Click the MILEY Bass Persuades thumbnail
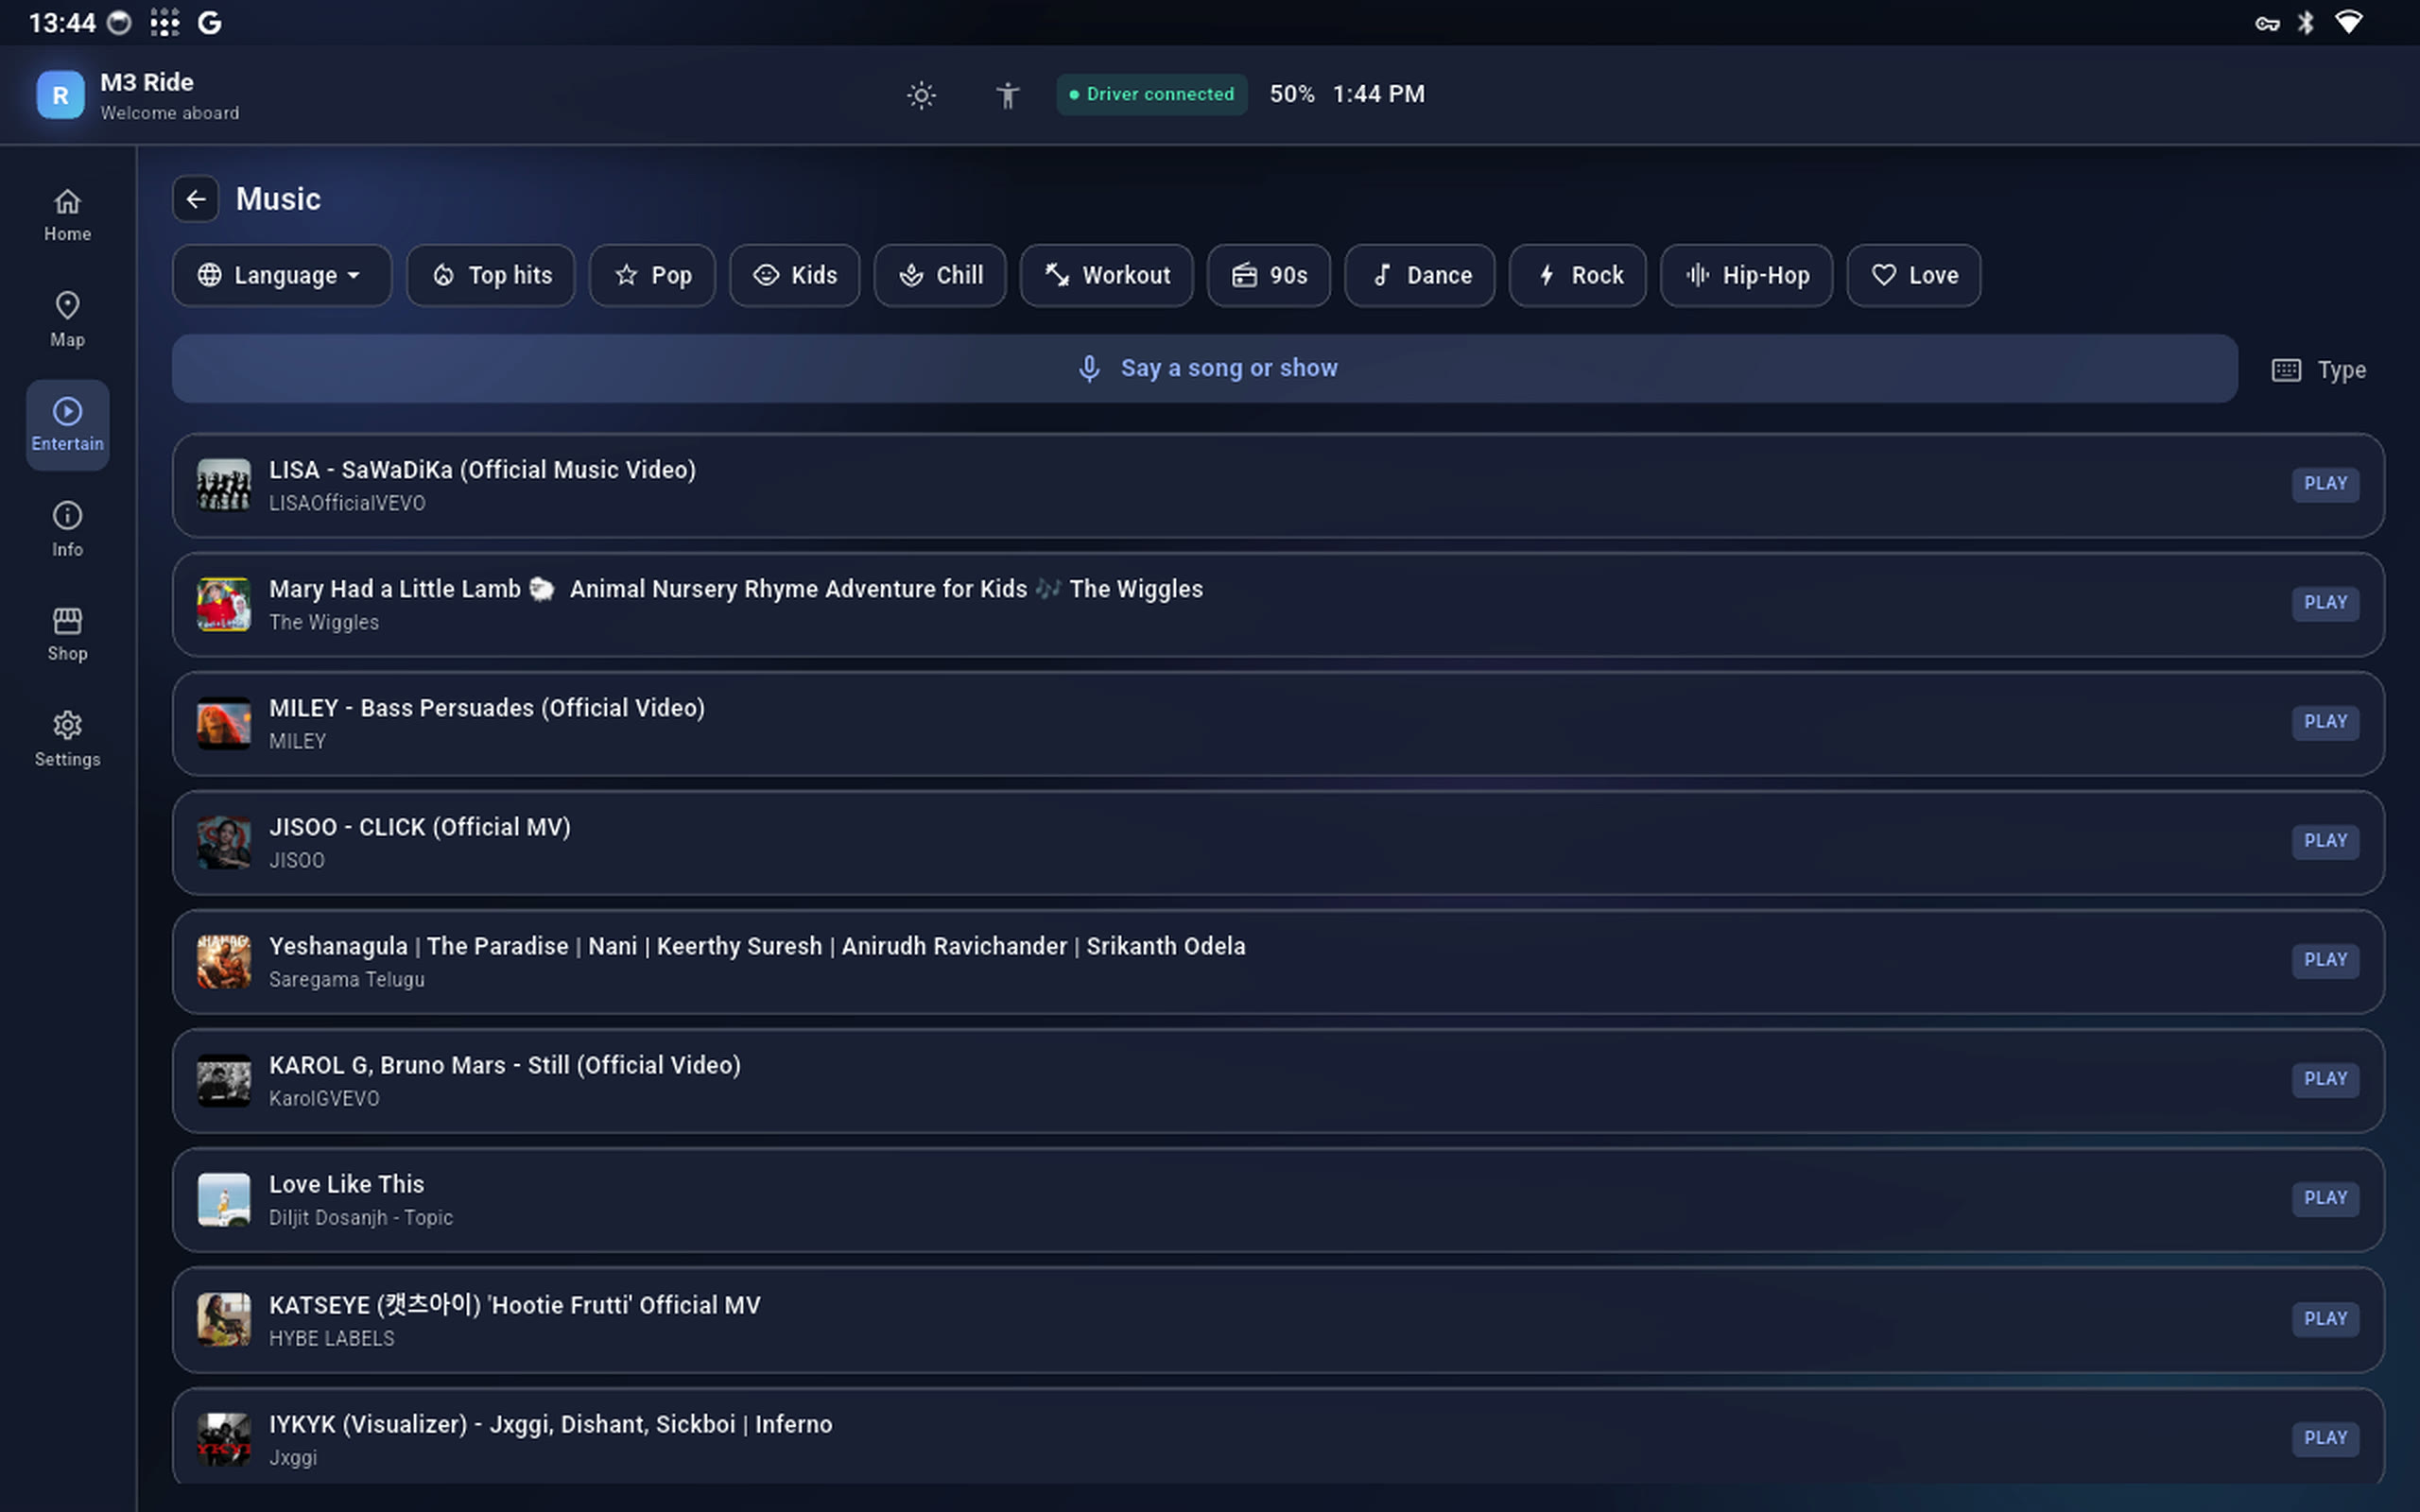 pos(224,723)
